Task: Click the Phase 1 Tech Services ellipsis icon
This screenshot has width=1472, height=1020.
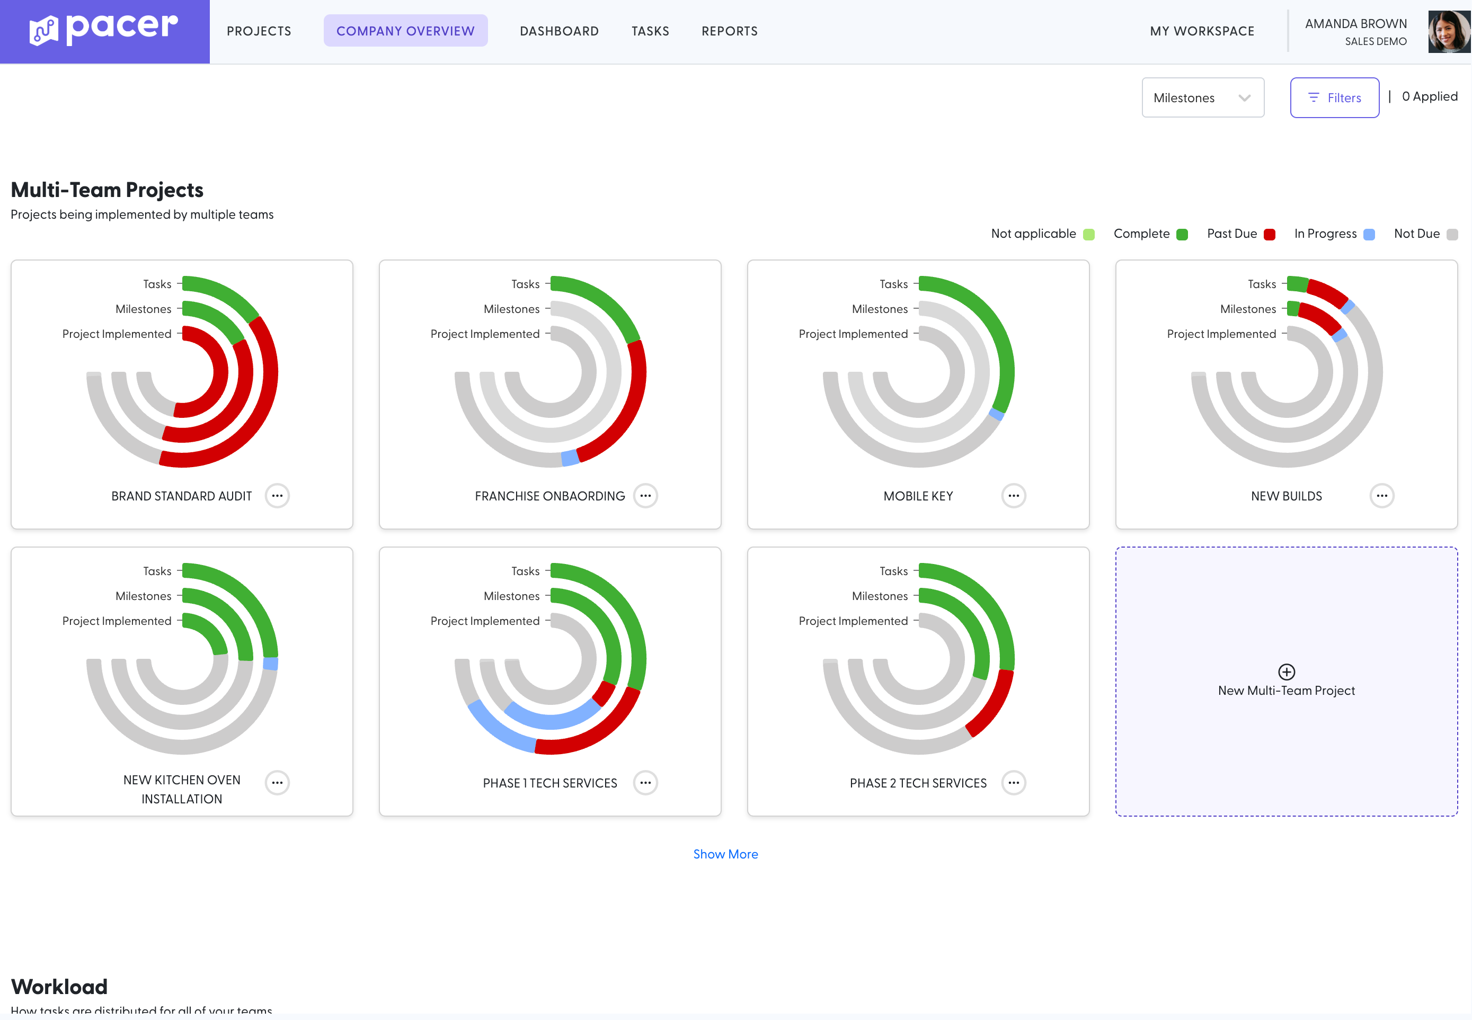Action: coord(645,782)
